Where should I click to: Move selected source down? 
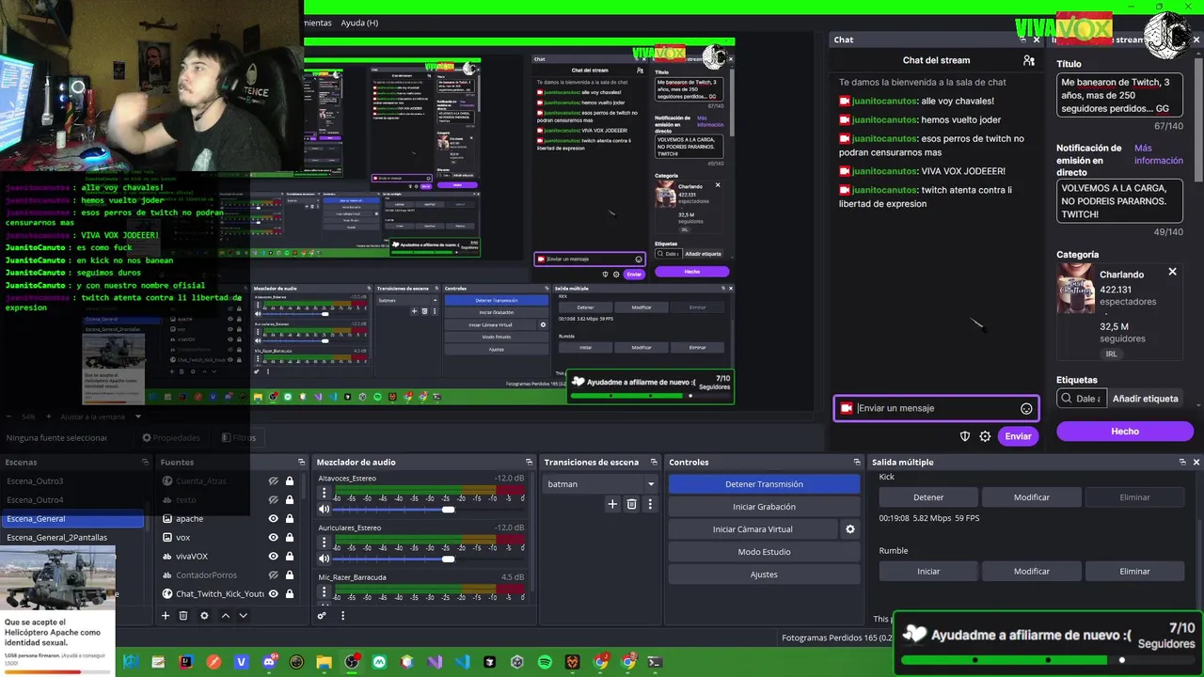(x=243, y=616)
